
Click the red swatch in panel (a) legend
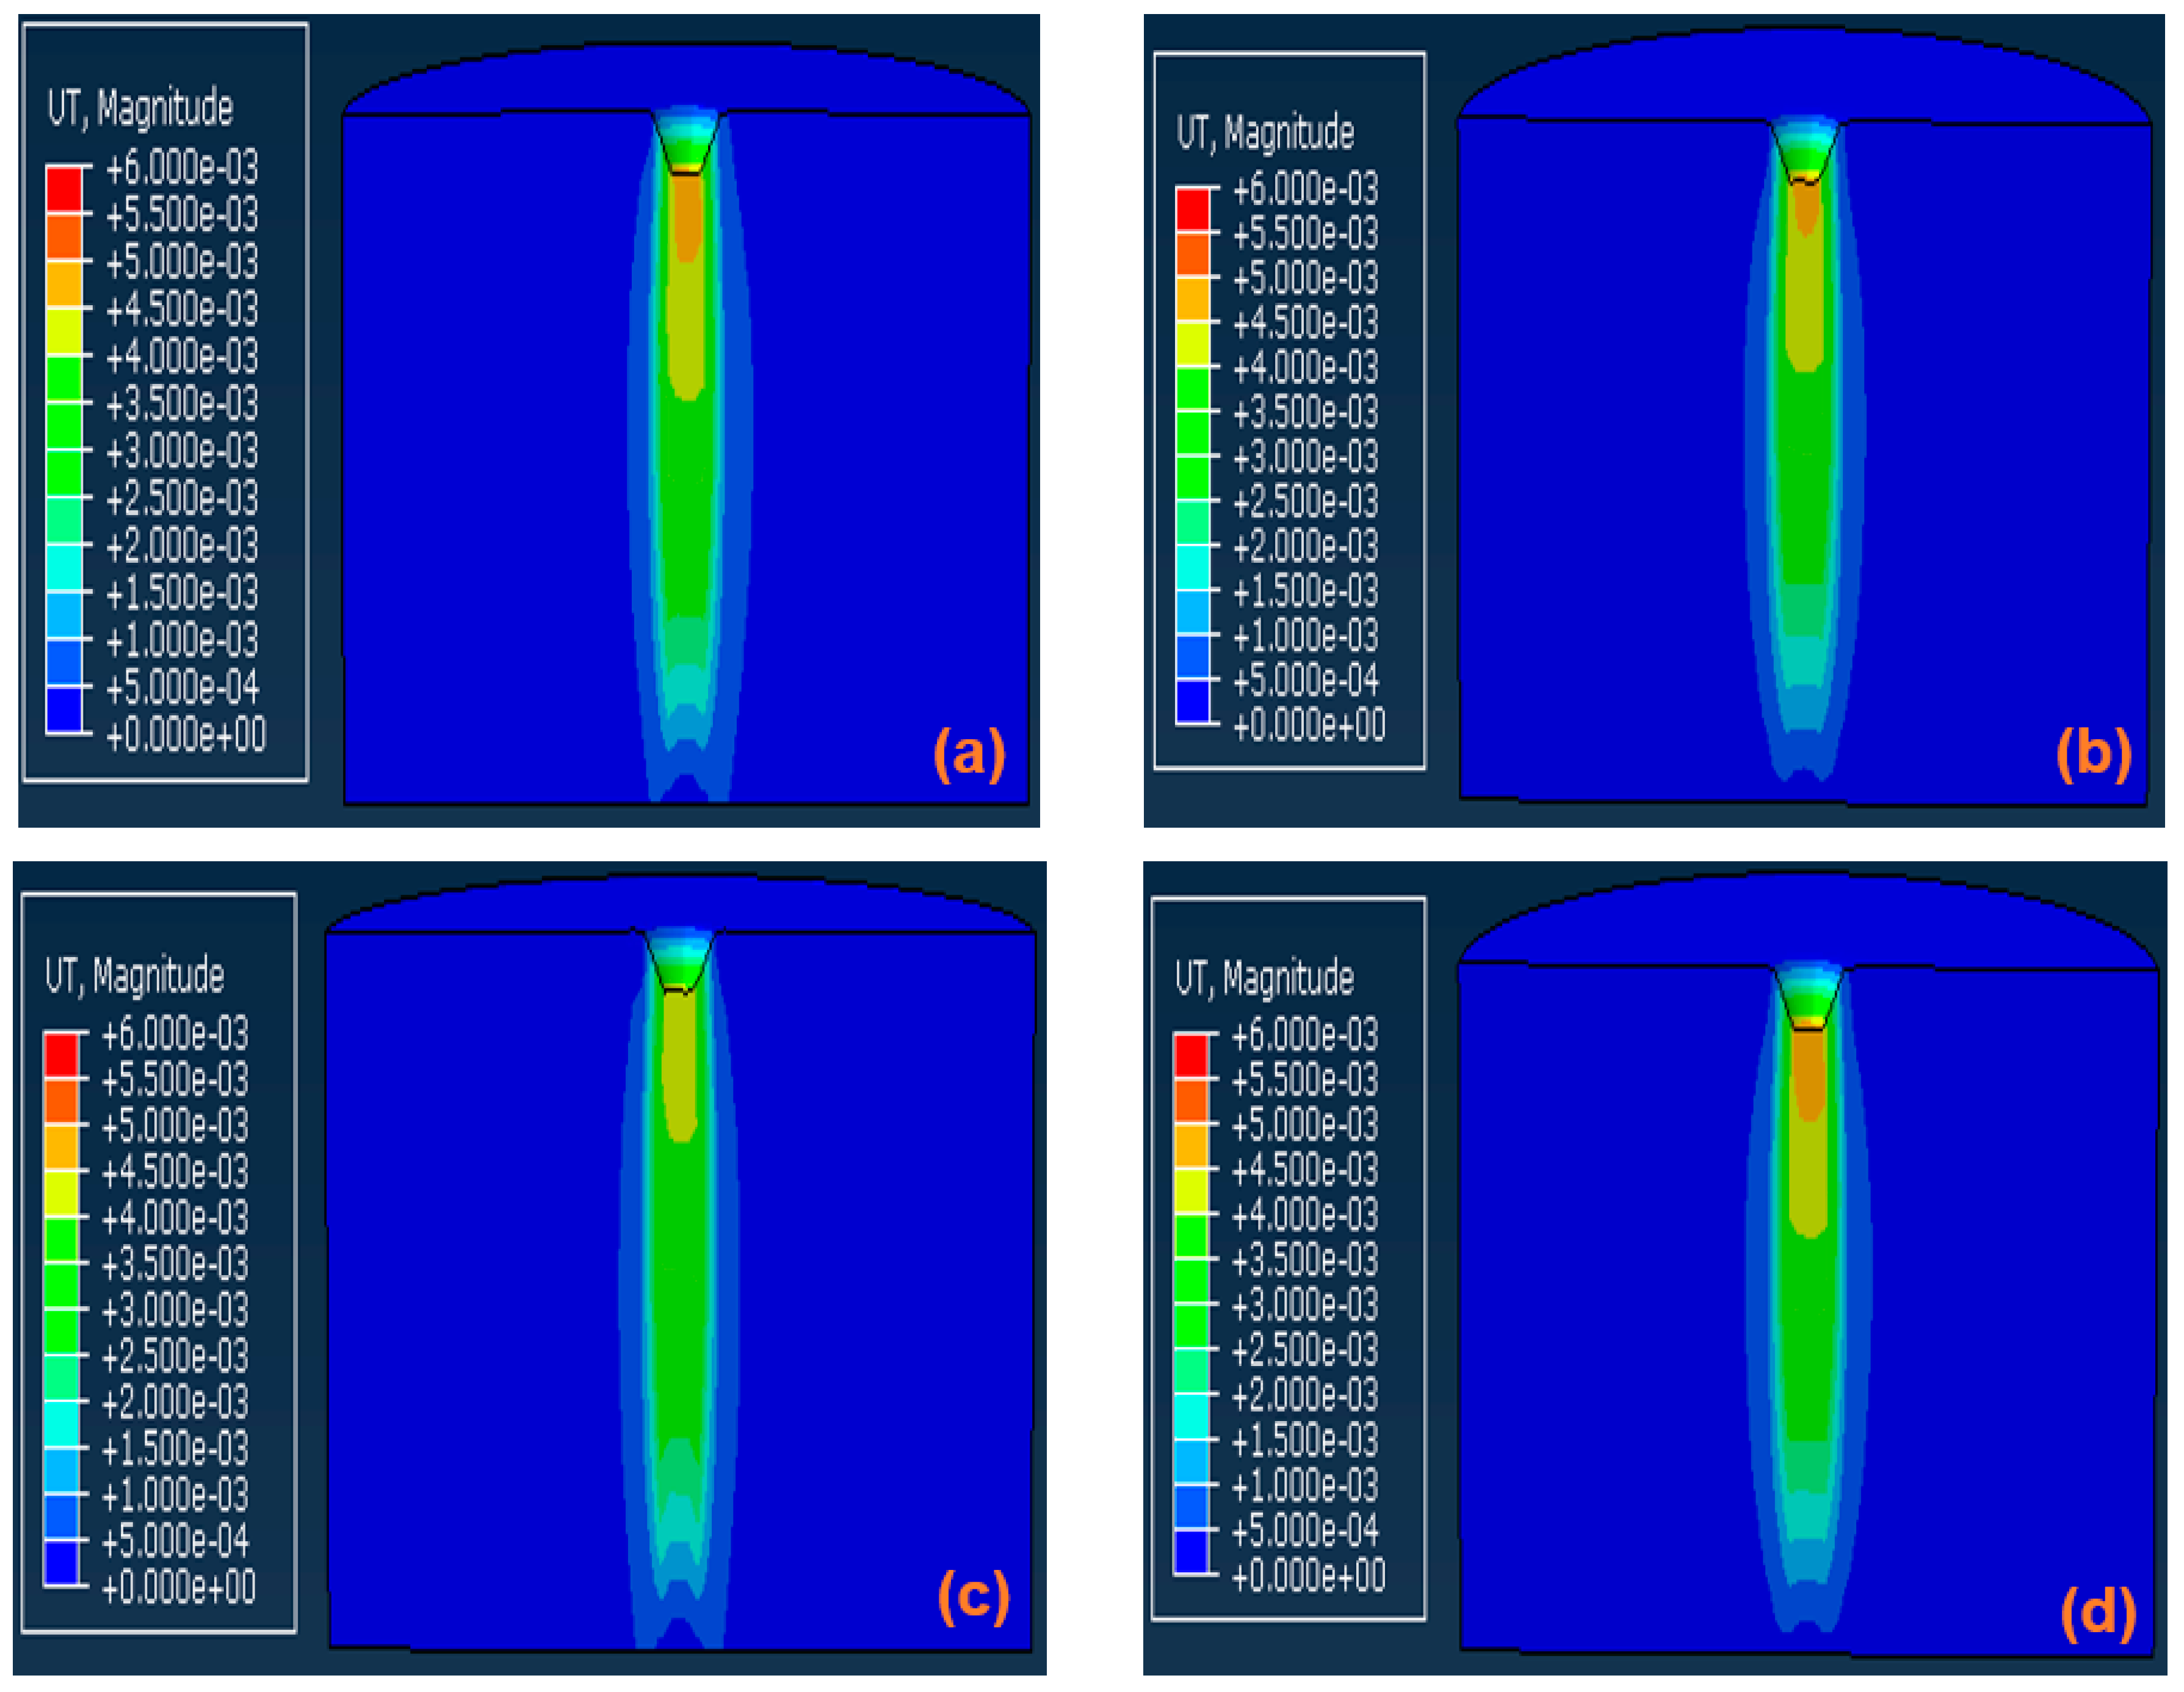tap(64, 189)
